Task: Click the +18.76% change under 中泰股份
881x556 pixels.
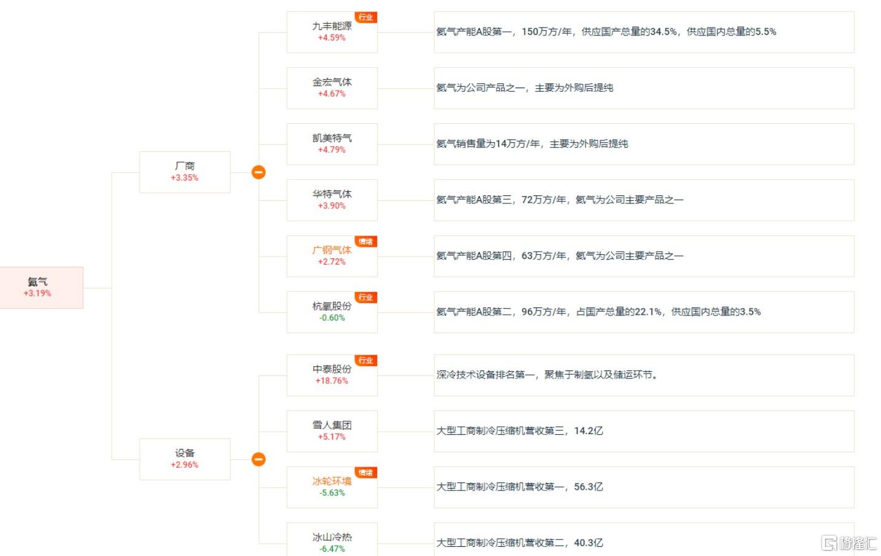Action: [x=332, y=381]
